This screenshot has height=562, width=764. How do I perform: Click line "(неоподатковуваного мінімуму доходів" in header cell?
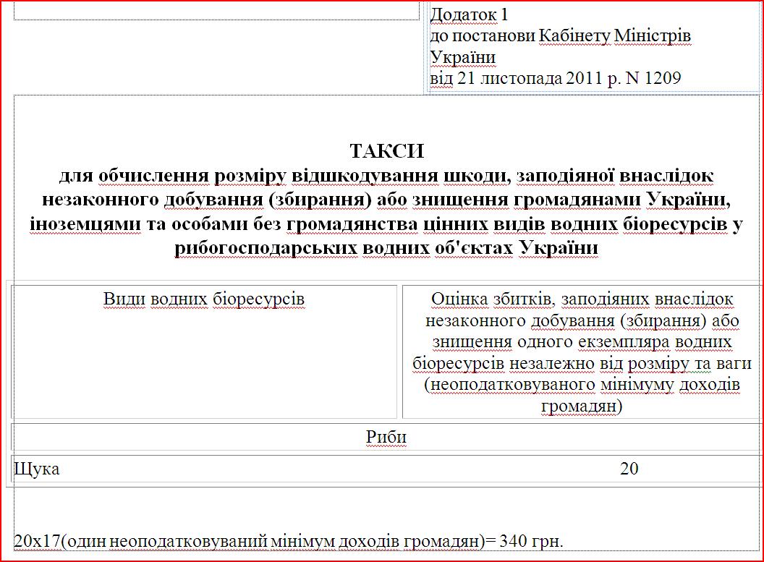tap(582, 384)
